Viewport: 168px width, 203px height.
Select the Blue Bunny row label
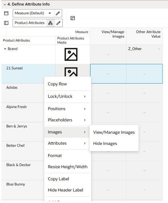[16, 184]
